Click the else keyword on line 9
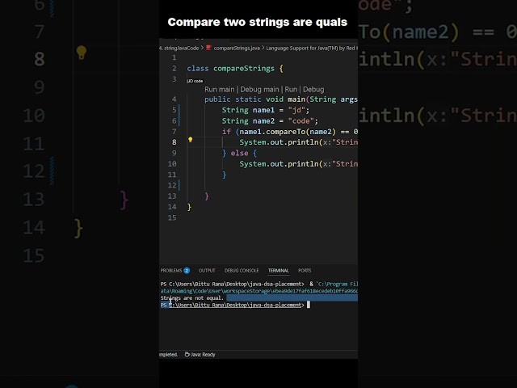This screenshot has height=388, width=517. tap(239, 153)
